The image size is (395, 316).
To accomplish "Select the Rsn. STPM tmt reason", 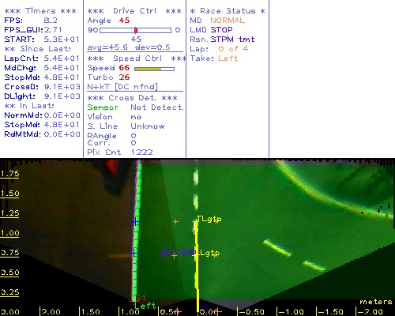I will pyautogui.click(x=222, y=39).
